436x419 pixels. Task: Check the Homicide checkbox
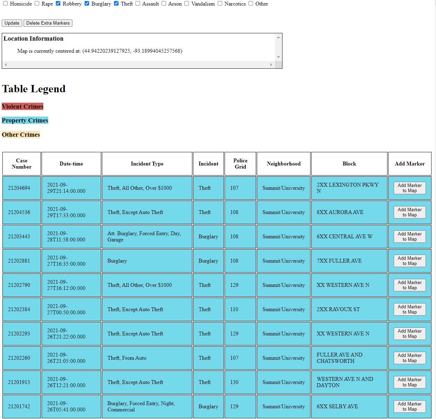pyautogui.click(x=5, y=3)
